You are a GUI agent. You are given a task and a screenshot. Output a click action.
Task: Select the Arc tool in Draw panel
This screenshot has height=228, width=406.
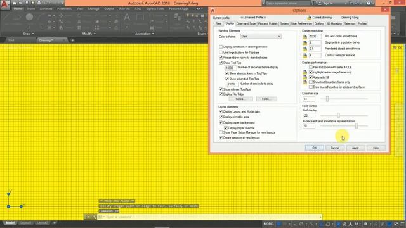pos(41,18)
